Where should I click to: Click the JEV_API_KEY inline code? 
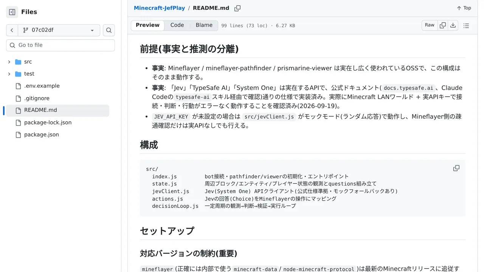[x=171, y=117]
